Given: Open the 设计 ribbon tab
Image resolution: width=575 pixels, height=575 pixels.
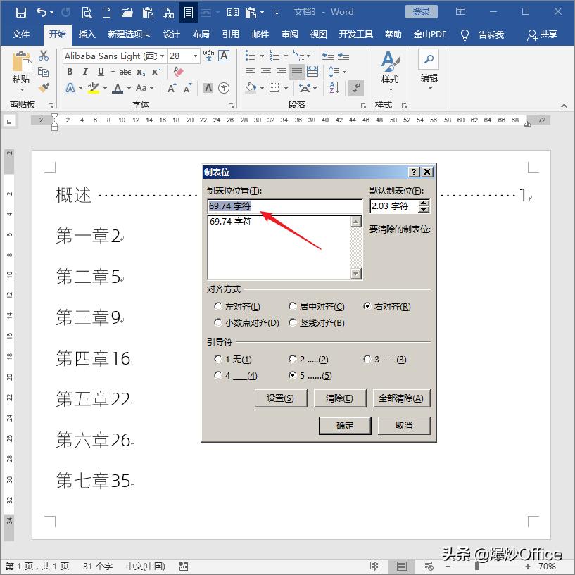Looking at the screenshot, I should pyautogui.click(x=171, y=34).
